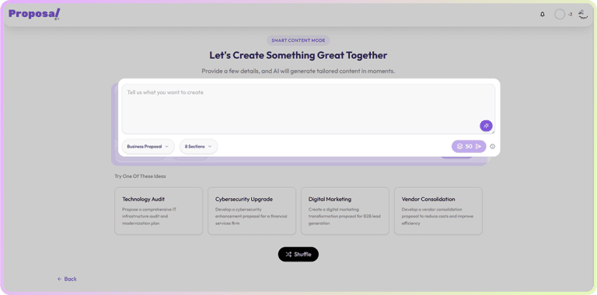Click the info icon beside the send button
The height and width of the screenshot is (295, 597).
492,147
